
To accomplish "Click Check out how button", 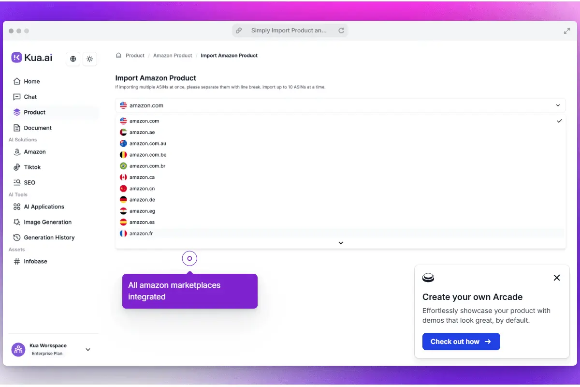I will point(461,342).
